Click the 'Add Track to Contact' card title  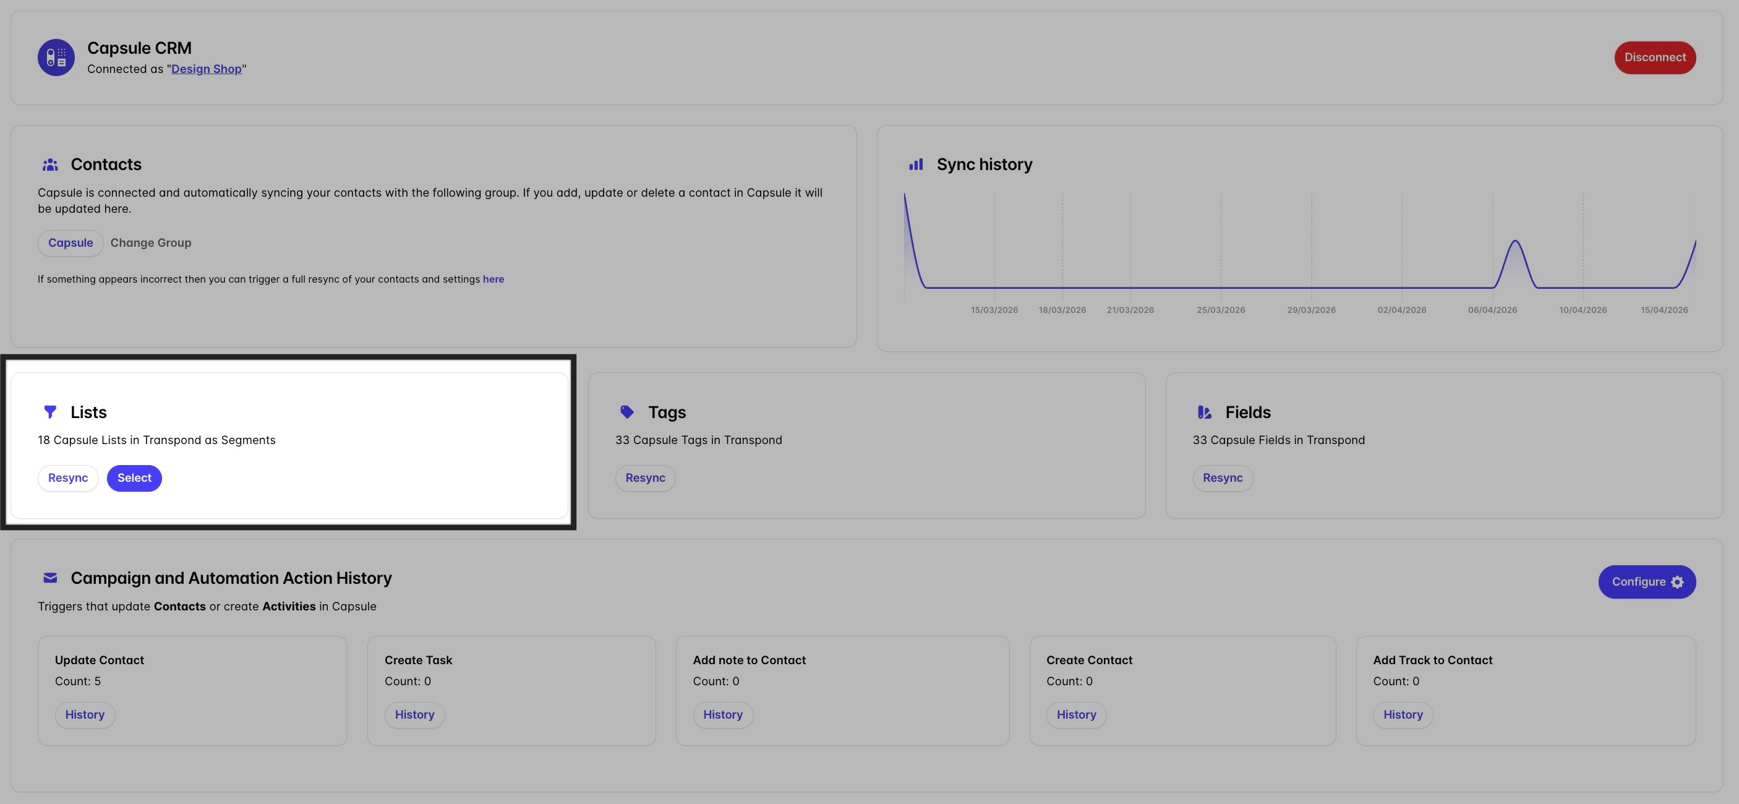tap(1432, 661)
